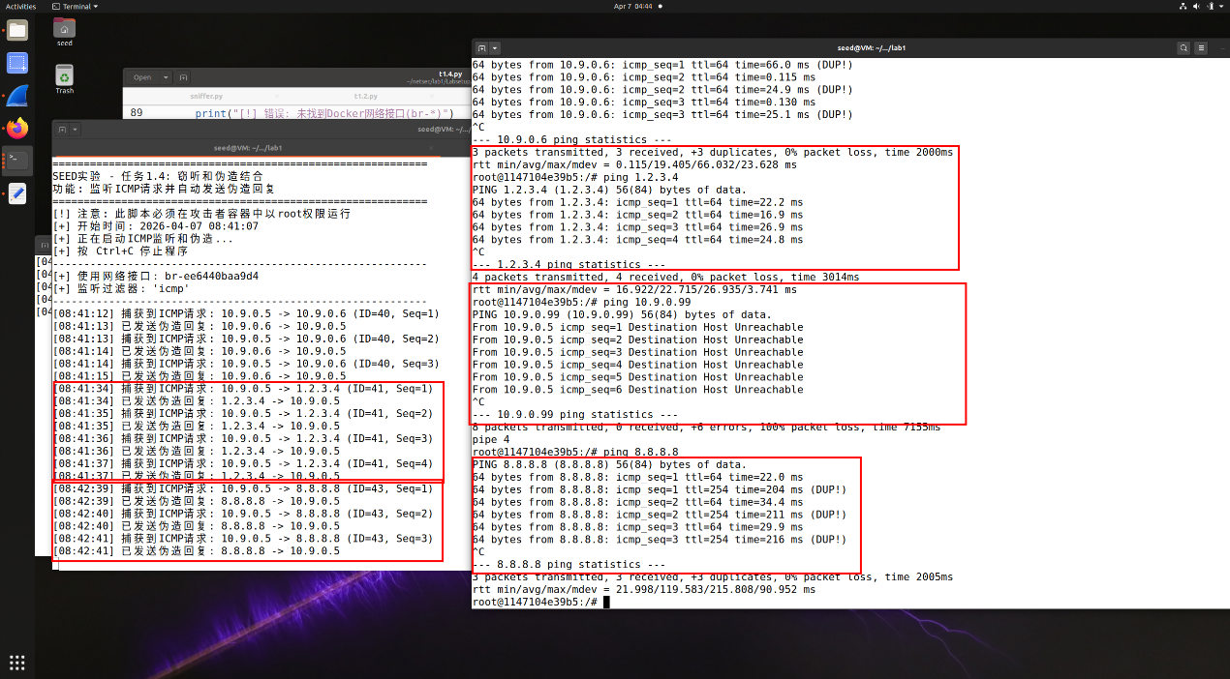Show applications grid at dock bottom

tap(17, 663)
